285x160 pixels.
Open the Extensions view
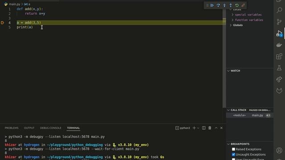(279, 56)
